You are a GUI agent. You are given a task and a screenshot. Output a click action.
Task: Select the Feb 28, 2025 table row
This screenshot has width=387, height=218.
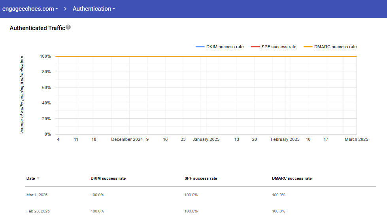pos(37,211)
